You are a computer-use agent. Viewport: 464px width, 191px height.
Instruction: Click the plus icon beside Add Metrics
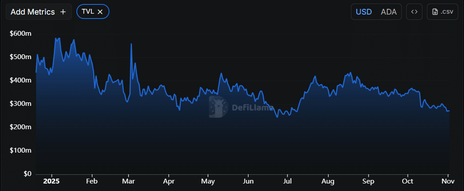point(63,12)
